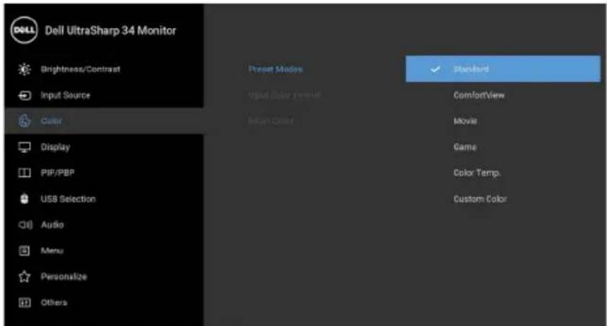
Task: Switch preset to ComfortView
Action: [479, 95]
